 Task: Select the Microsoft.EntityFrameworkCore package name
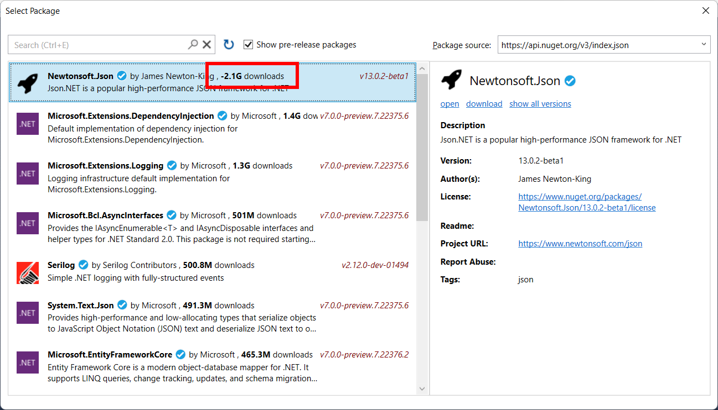click(110, 355)
